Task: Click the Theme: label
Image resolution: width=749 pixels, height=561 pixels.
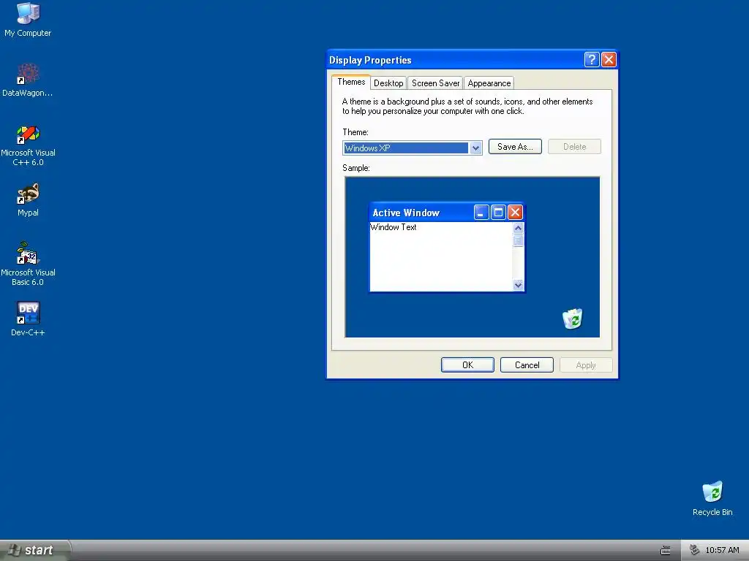Action: tap(355, 132)
